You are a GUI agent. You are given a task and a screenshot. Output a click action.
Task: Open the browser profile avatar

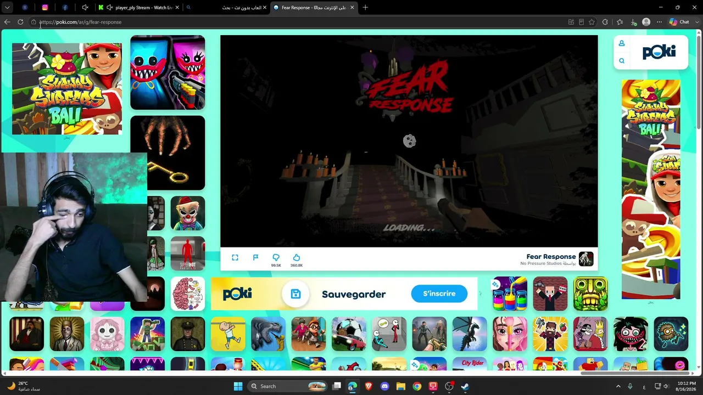tap(646, 22)
